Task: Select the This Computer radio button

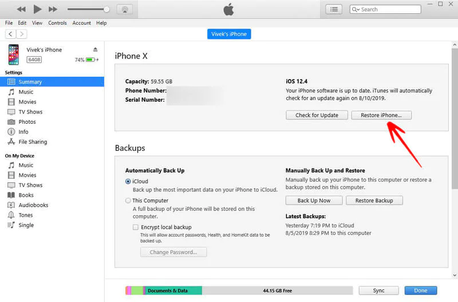Action: pyautogui.click(x=128, y=201)
